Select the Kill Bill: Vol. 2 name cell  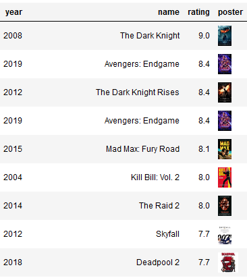155,177
